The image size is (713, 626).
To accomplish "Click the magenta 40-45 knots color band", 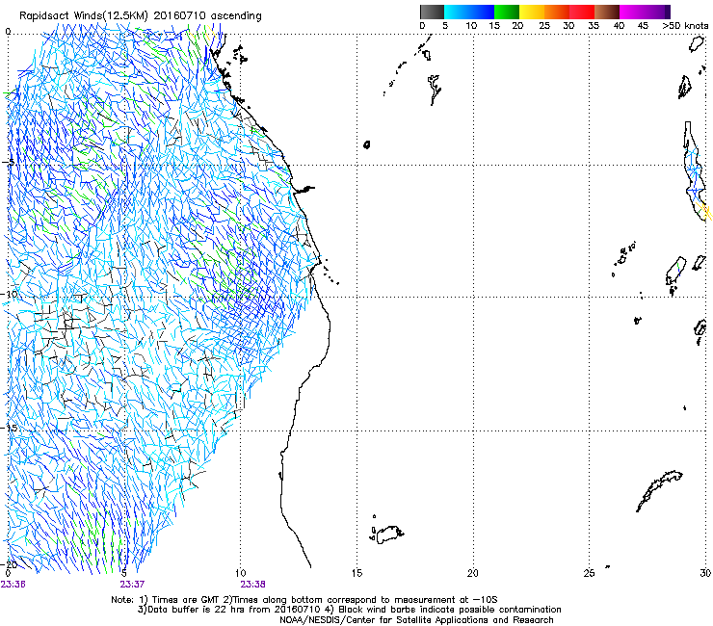I will pyautogui.click(x=632, y=12).
